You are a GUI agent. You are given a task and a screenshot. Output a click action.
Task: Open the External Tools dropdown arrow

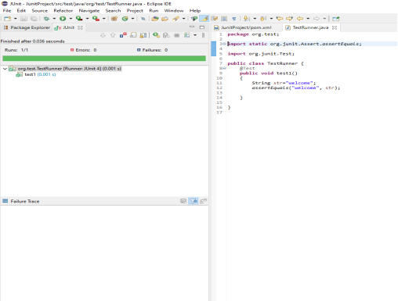(x=103, y=19)
